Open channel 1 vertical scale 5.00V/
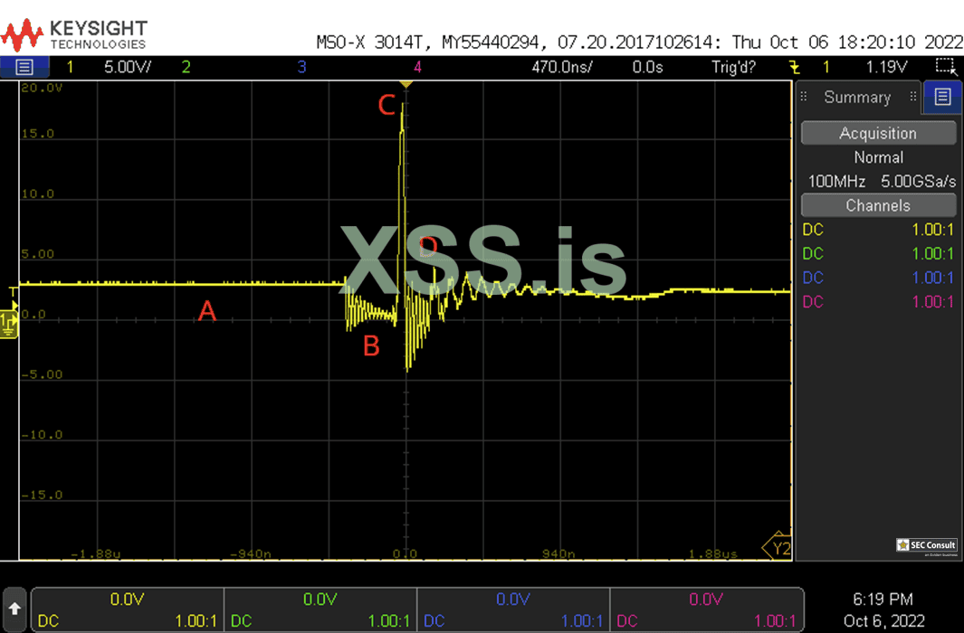The image size is (964, 633). click(x=128, y=67)
